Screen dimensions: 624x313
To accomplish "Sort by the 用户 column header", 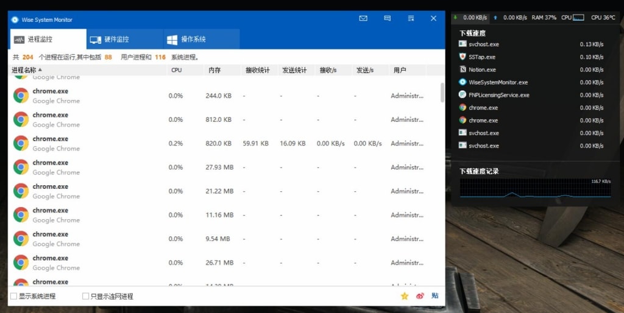I will (407, 70).
